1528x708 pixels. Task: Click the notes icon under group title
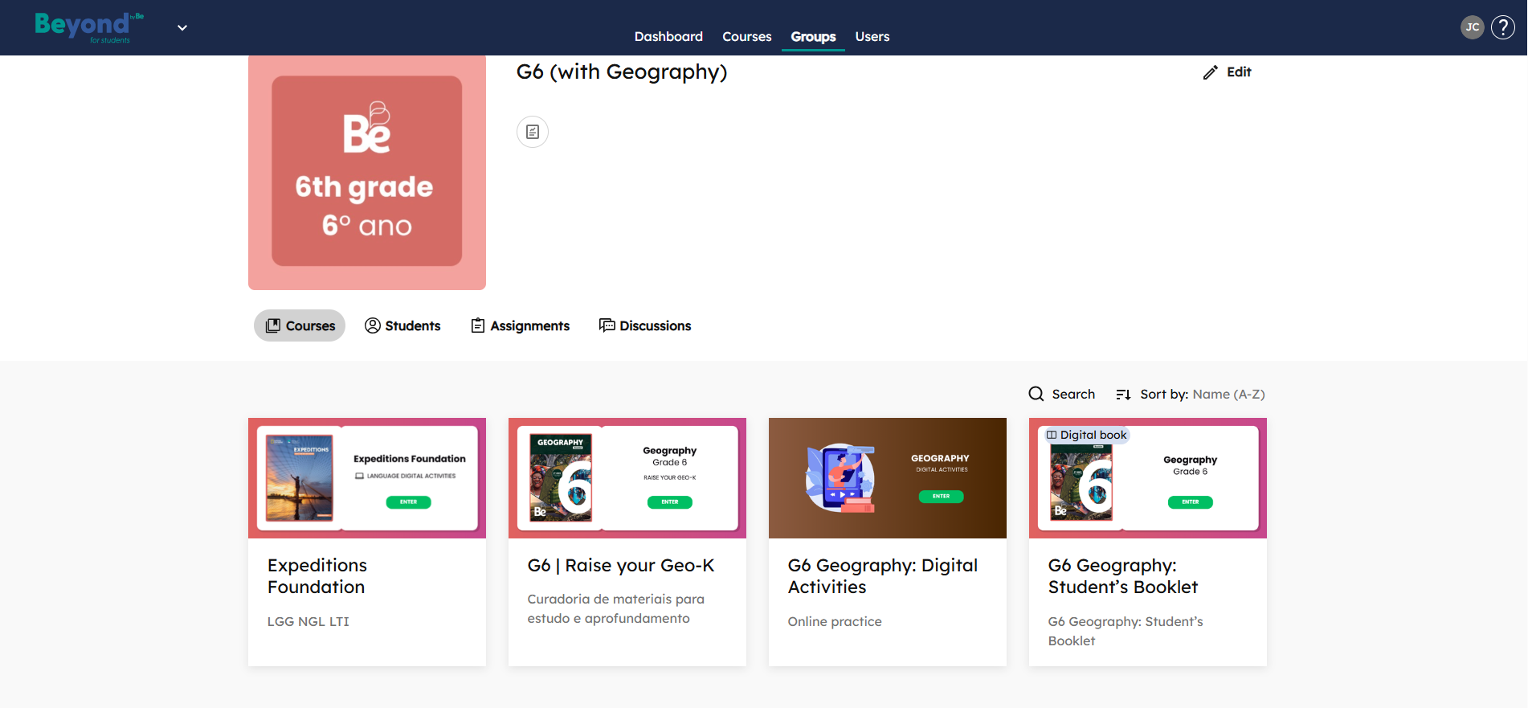coord(532,132)
